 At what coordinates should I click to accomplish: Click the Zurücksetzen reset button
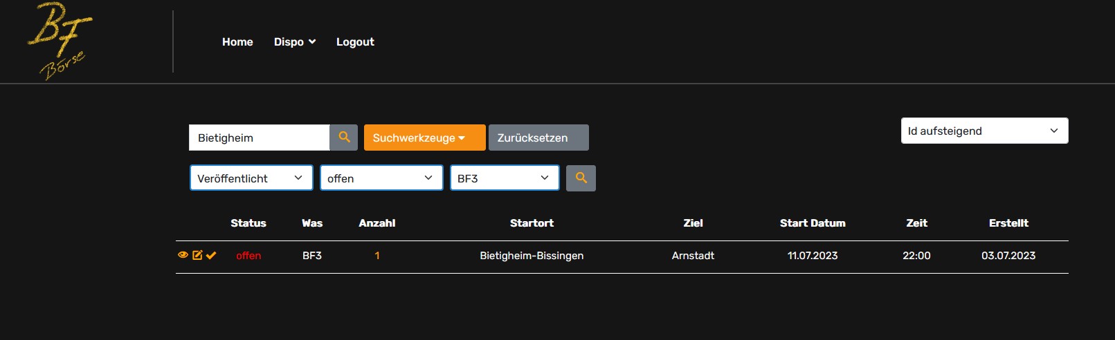(x=538, y=138)
